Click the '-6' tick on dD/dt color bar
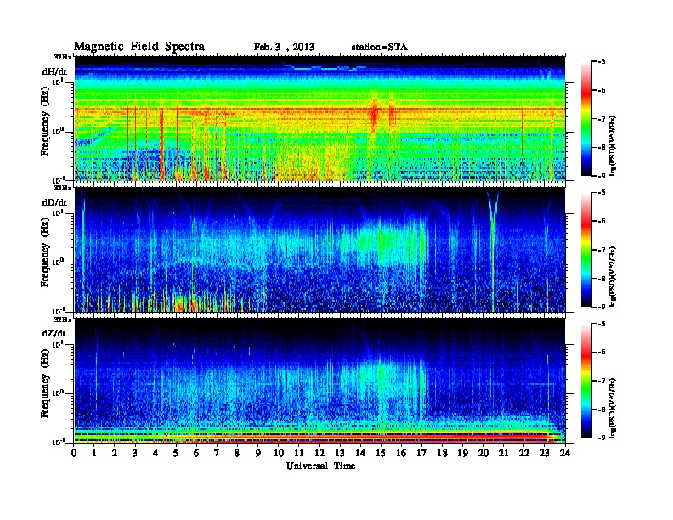The height and width of the screenshot is (520, 673). (602, 222)
